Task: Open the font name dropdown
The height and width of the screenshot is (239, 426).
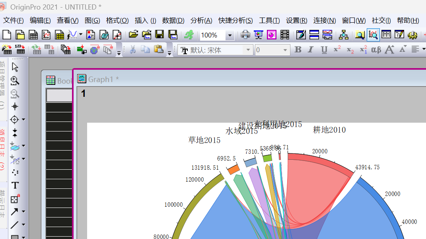Action: [248, 50]
